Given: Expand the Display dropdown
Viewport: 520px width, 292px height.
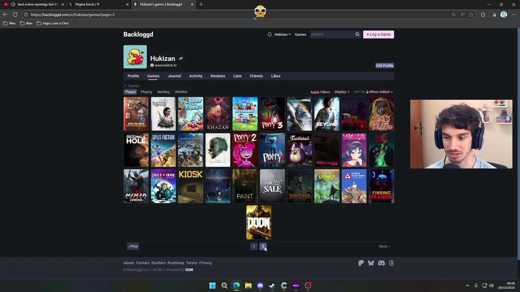Looking at the screenshot, I should coord(342,92).
